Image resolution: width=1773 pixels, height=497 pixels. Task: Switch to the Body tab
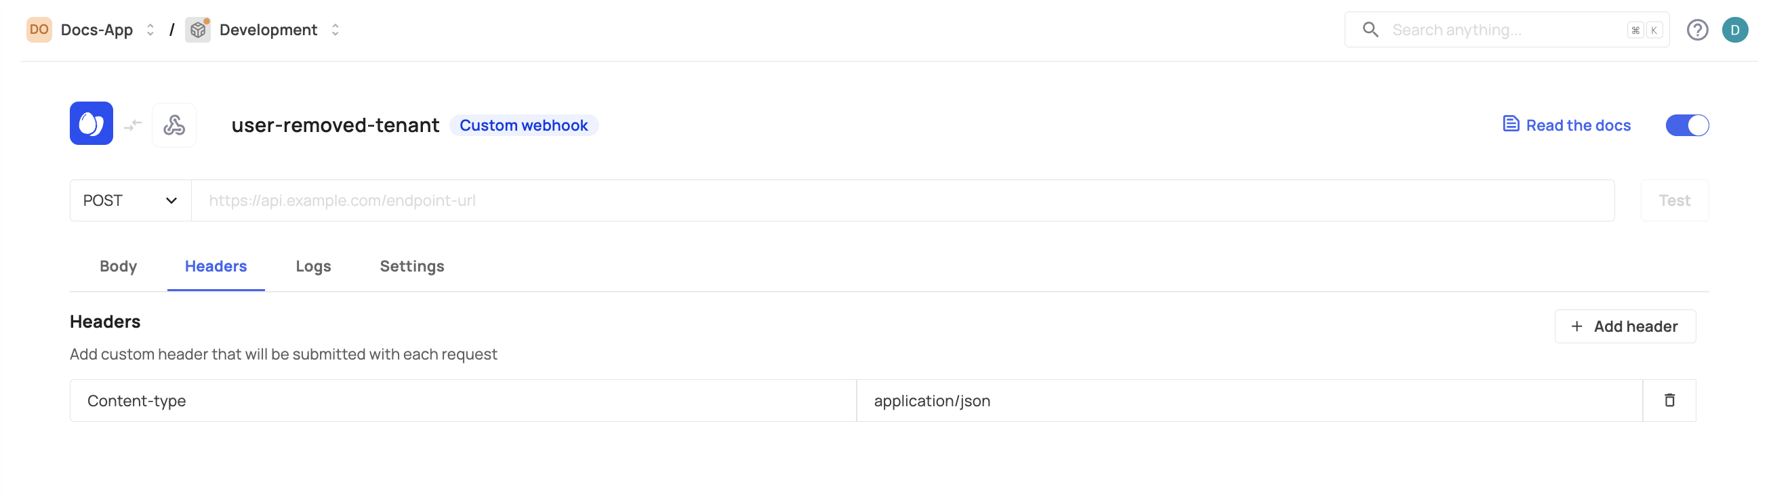(x=119, y=266)
